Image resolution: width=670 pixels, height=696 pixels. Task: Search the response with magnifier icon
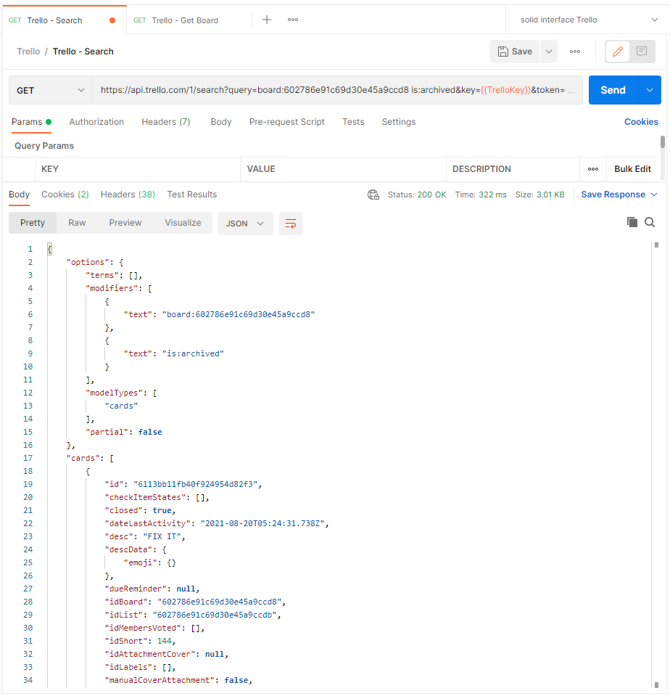coord(650,222)
